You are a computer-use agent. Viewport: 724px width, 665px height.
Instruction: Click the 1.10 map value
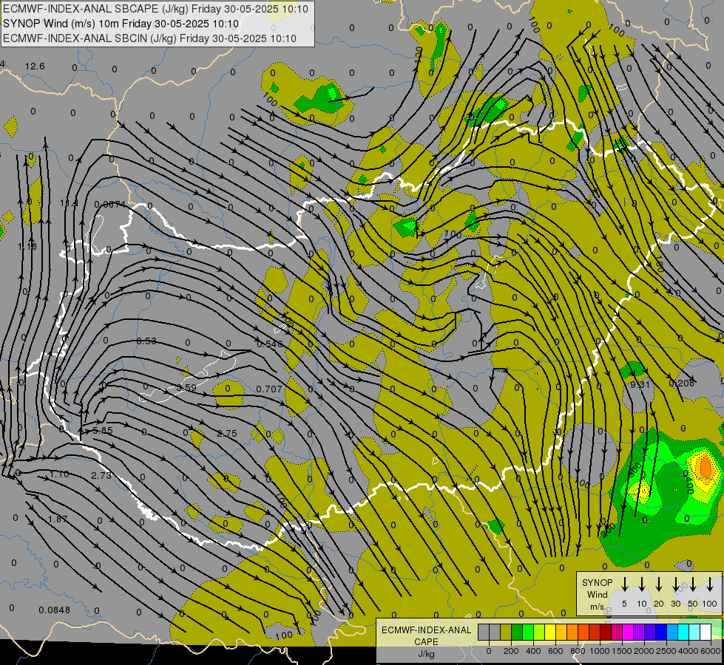(59, 474)
